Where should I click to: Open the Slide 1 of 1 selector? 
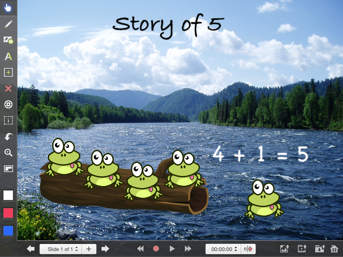(x=61, y=249)
